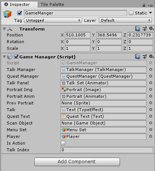
Task: Click the Add Component button
Action: point(77,162)
